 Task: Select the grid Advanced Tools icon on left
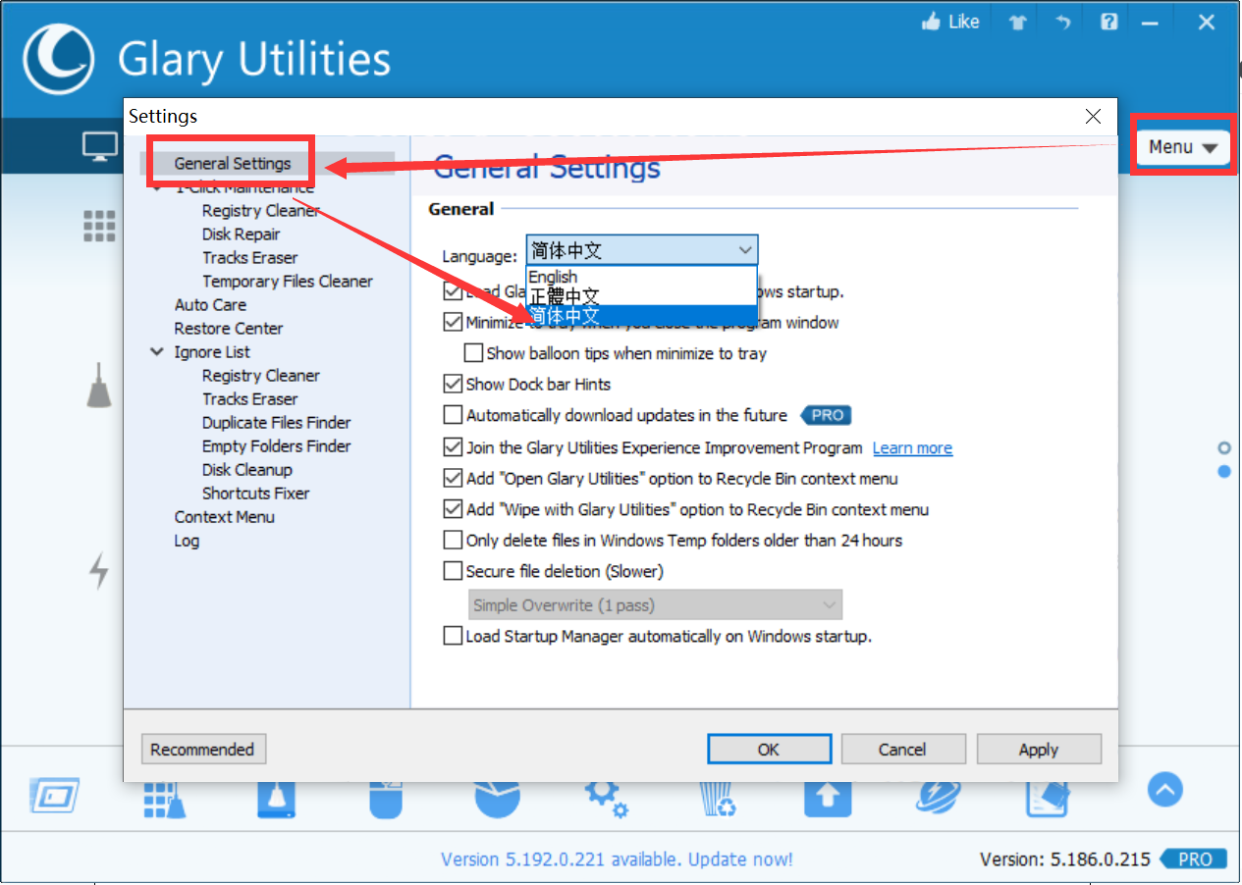point(99,226)
